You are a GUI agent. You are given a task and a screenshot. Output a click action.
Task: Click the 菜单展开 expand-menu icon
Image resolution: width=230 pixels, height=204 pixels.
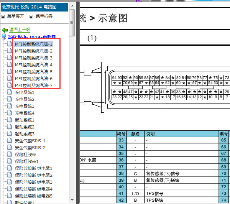(3, 16)
